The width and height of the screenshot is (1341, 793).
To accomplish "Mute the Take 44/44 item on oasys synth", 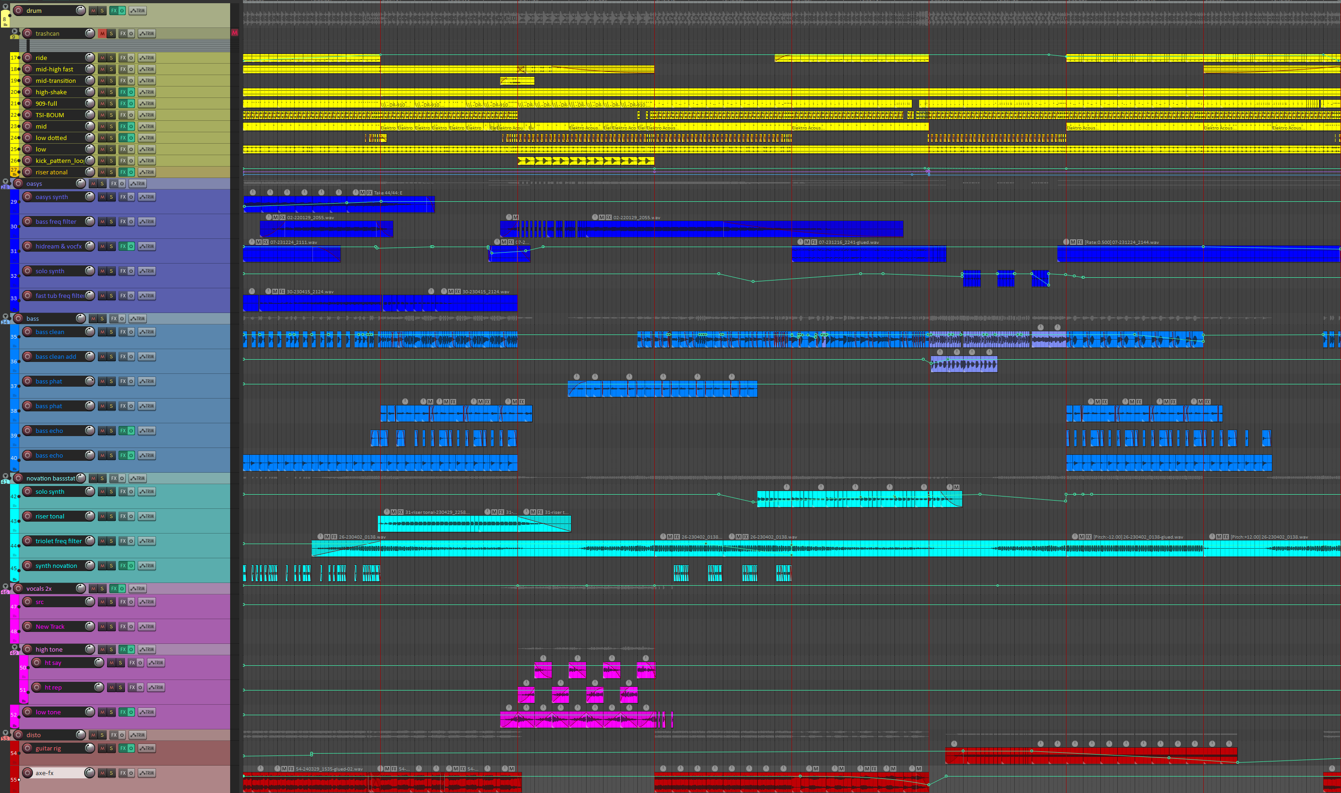I will (362, 192).
